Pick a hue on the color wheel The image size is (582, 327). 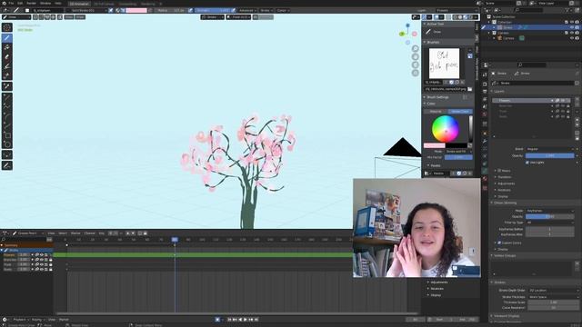[446, 129]
